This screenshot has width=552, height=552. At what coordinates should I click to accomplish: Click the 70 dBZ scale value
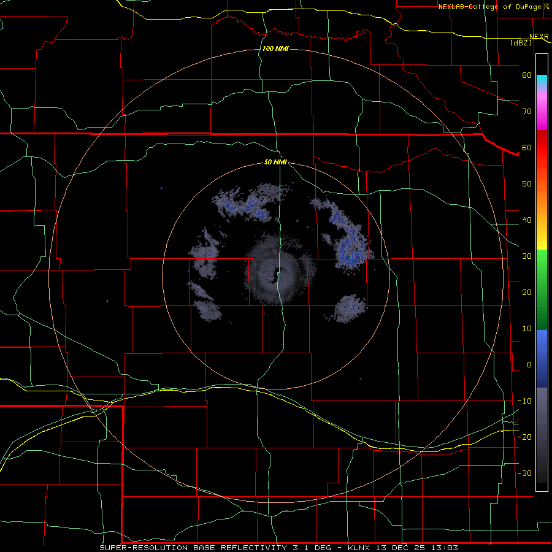(527, 111)
